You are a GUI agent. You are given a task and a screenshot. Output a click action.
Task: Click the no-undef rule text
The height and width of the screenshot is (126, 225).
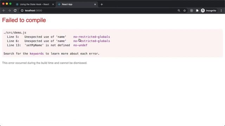(80, 45)
